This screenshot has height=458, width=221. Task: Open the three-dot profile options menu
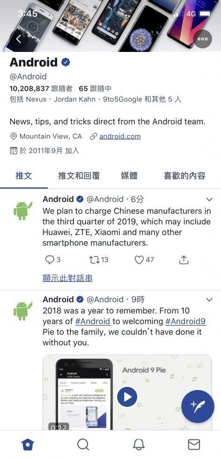(203, 39)
